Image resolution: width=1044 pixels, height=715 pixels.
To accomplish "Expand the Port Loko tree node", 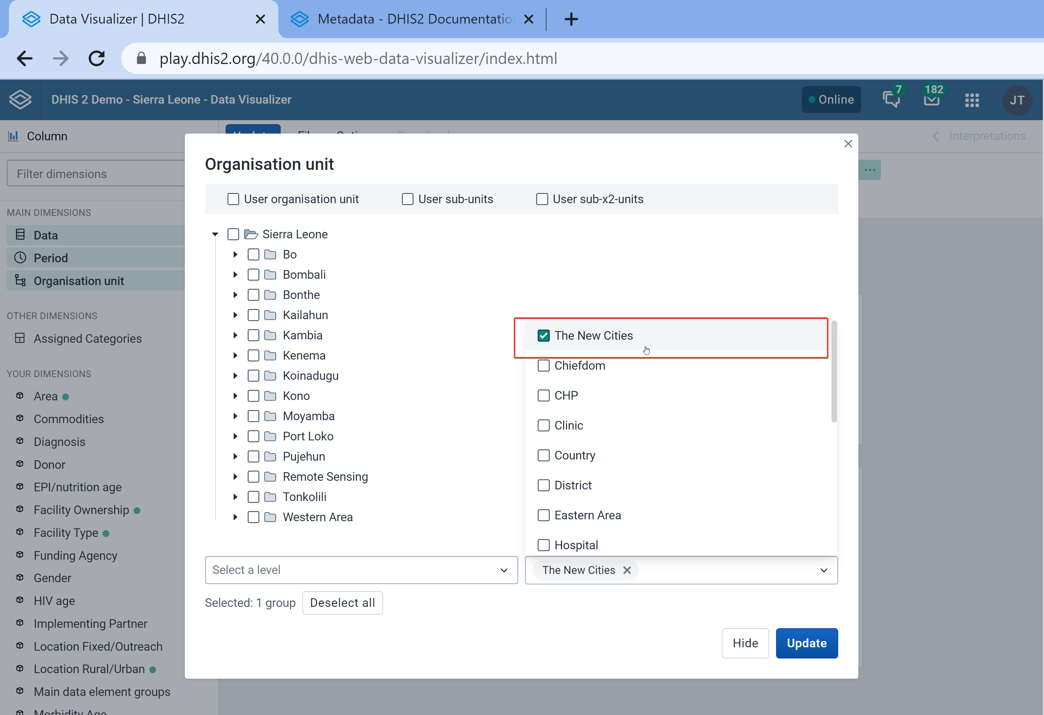I will click(x=235, y=436).
